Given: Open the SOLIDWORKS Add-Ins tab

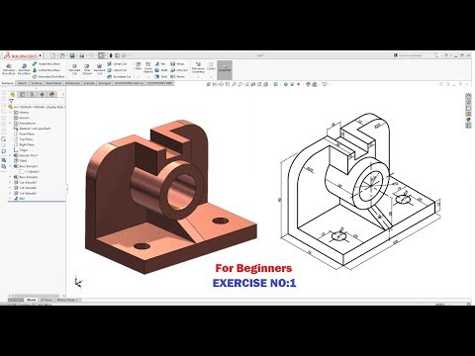Looking at the screenshot, I should pyautogui.click(x=130, y=83).
